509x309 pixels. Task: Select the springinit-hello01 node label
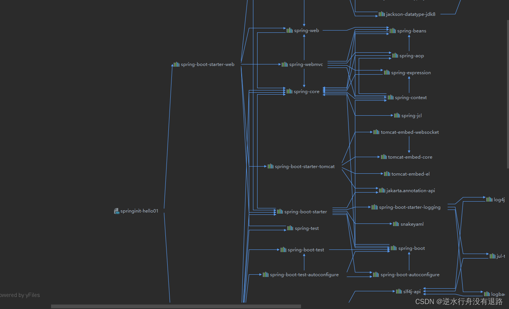(x=140, y=211)
